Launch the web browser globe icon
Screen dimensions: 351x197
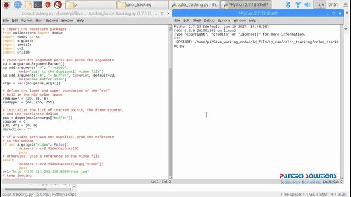[x=18, y=4]
